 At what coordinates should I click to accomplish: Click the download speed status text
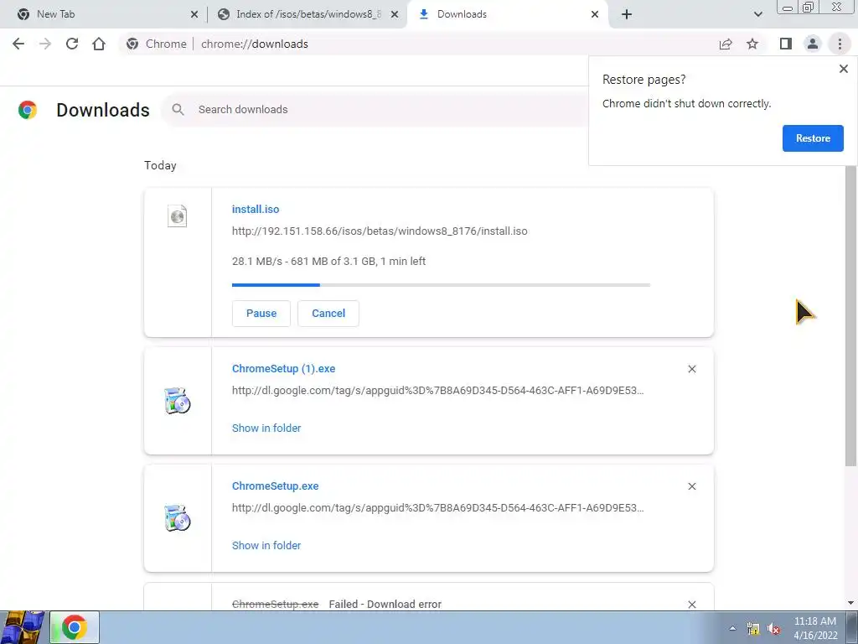[x=328, y=262]
